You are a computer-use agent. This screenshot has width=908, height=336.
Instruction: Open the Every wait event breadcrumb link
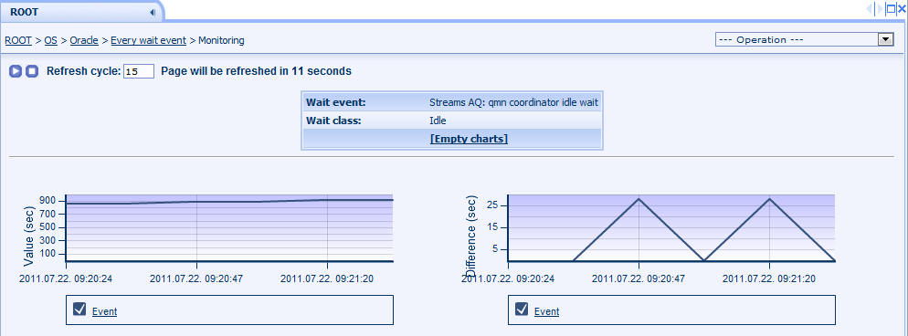tap(148, 40)
